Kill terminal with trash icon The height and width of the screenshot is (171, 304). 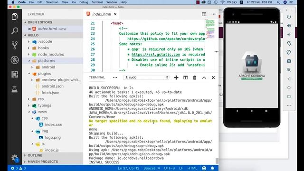pyautogui.click(x=195, y=77)
